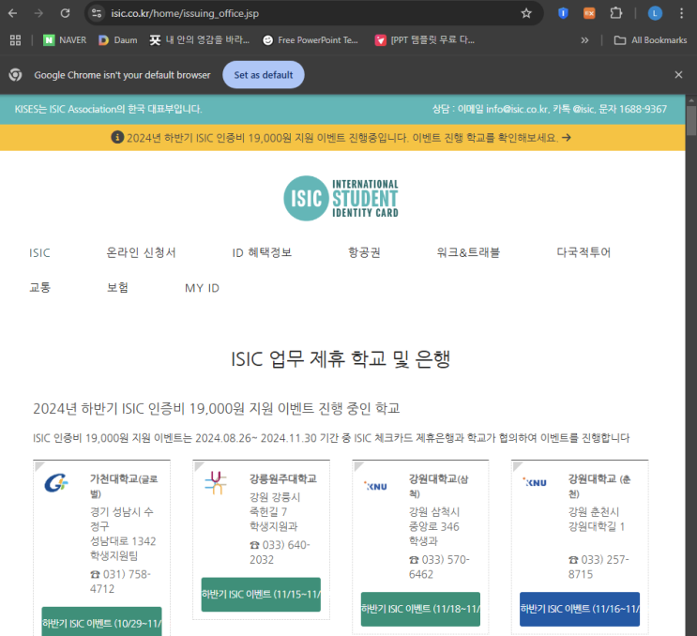Open All Bookmarks folder
The image size is (697, 636).
[650, 40]
